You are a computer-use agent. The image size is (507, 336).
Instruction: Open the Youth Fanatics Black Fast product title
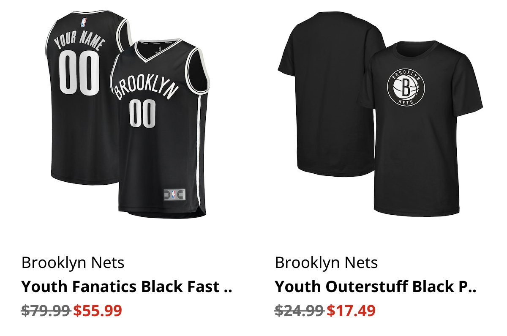(x=127, y=287)
